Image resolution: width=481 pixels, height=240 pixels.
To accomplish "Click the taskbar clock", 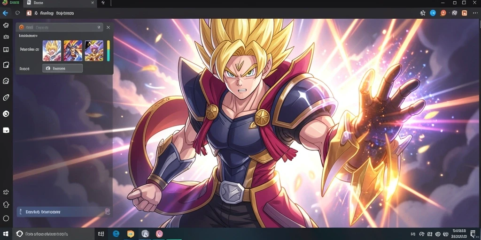I will pyautogui.click(x=459, y=233).
